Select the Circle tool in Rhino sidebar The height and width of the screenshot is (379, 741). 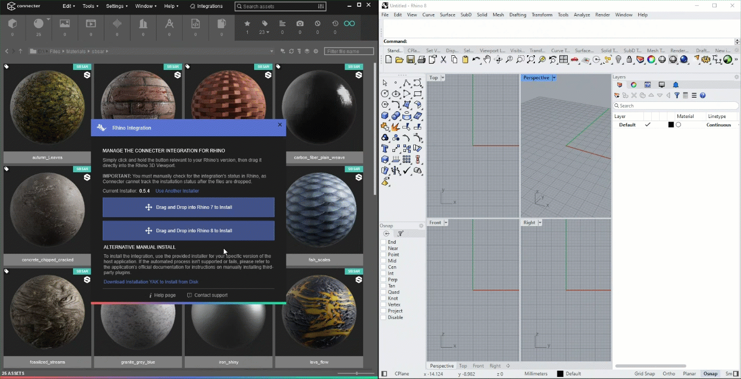pos(385,94)
